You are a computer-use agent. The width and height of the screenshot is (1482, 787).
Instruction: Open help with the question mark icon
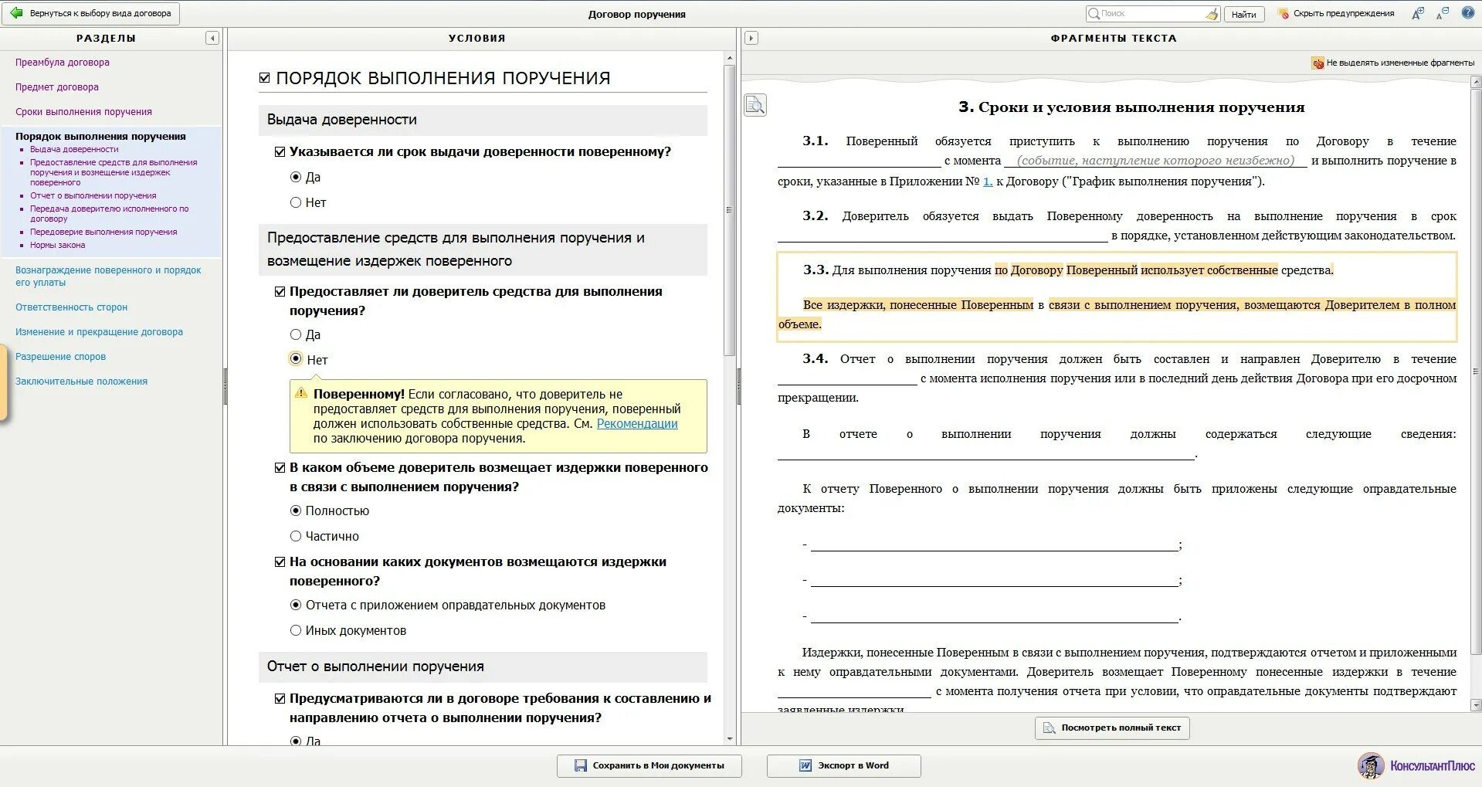1468,13
